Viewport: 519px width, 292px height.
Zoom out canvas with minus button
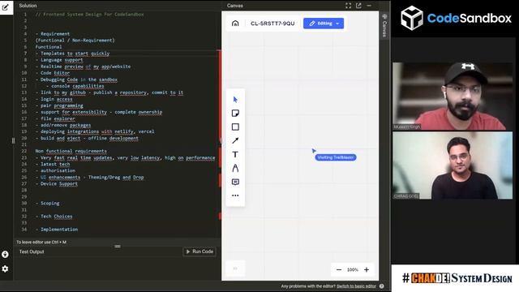coord(339,270)
